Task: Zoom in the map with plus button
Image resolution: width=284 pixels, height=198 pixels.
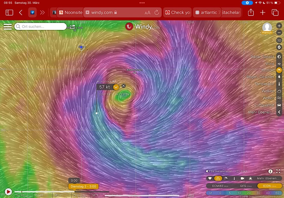Action: click(279, 26)
